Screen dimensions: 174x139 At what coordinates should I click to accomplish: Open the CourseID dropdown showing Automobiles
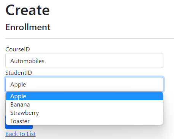tap(84, 61)
